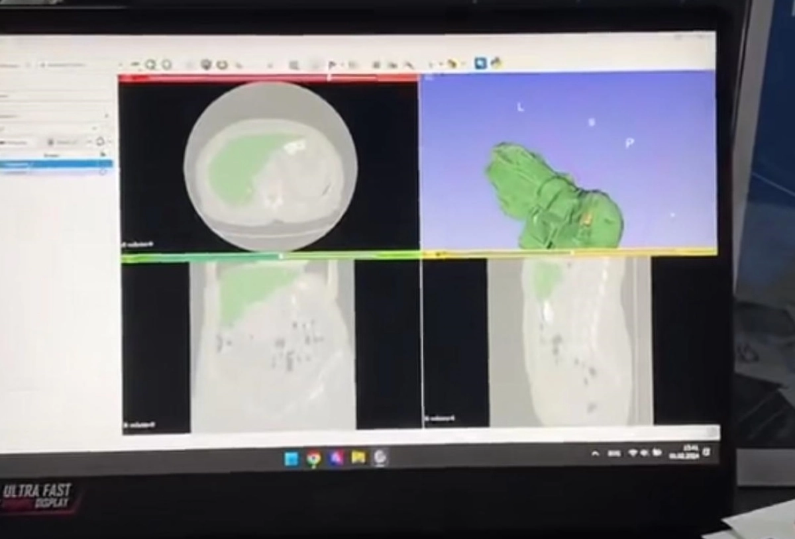Open the module selector dropdown in toolbar
Screen dimensions: 795x539
[x=66, y=65]
